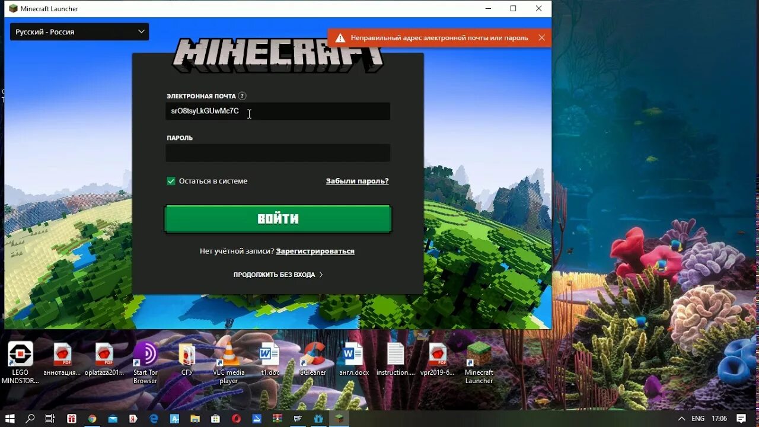Screen dimensions: 759x427
Task: Open t1.doc Word file on desktop
Action: click(270, 359)
